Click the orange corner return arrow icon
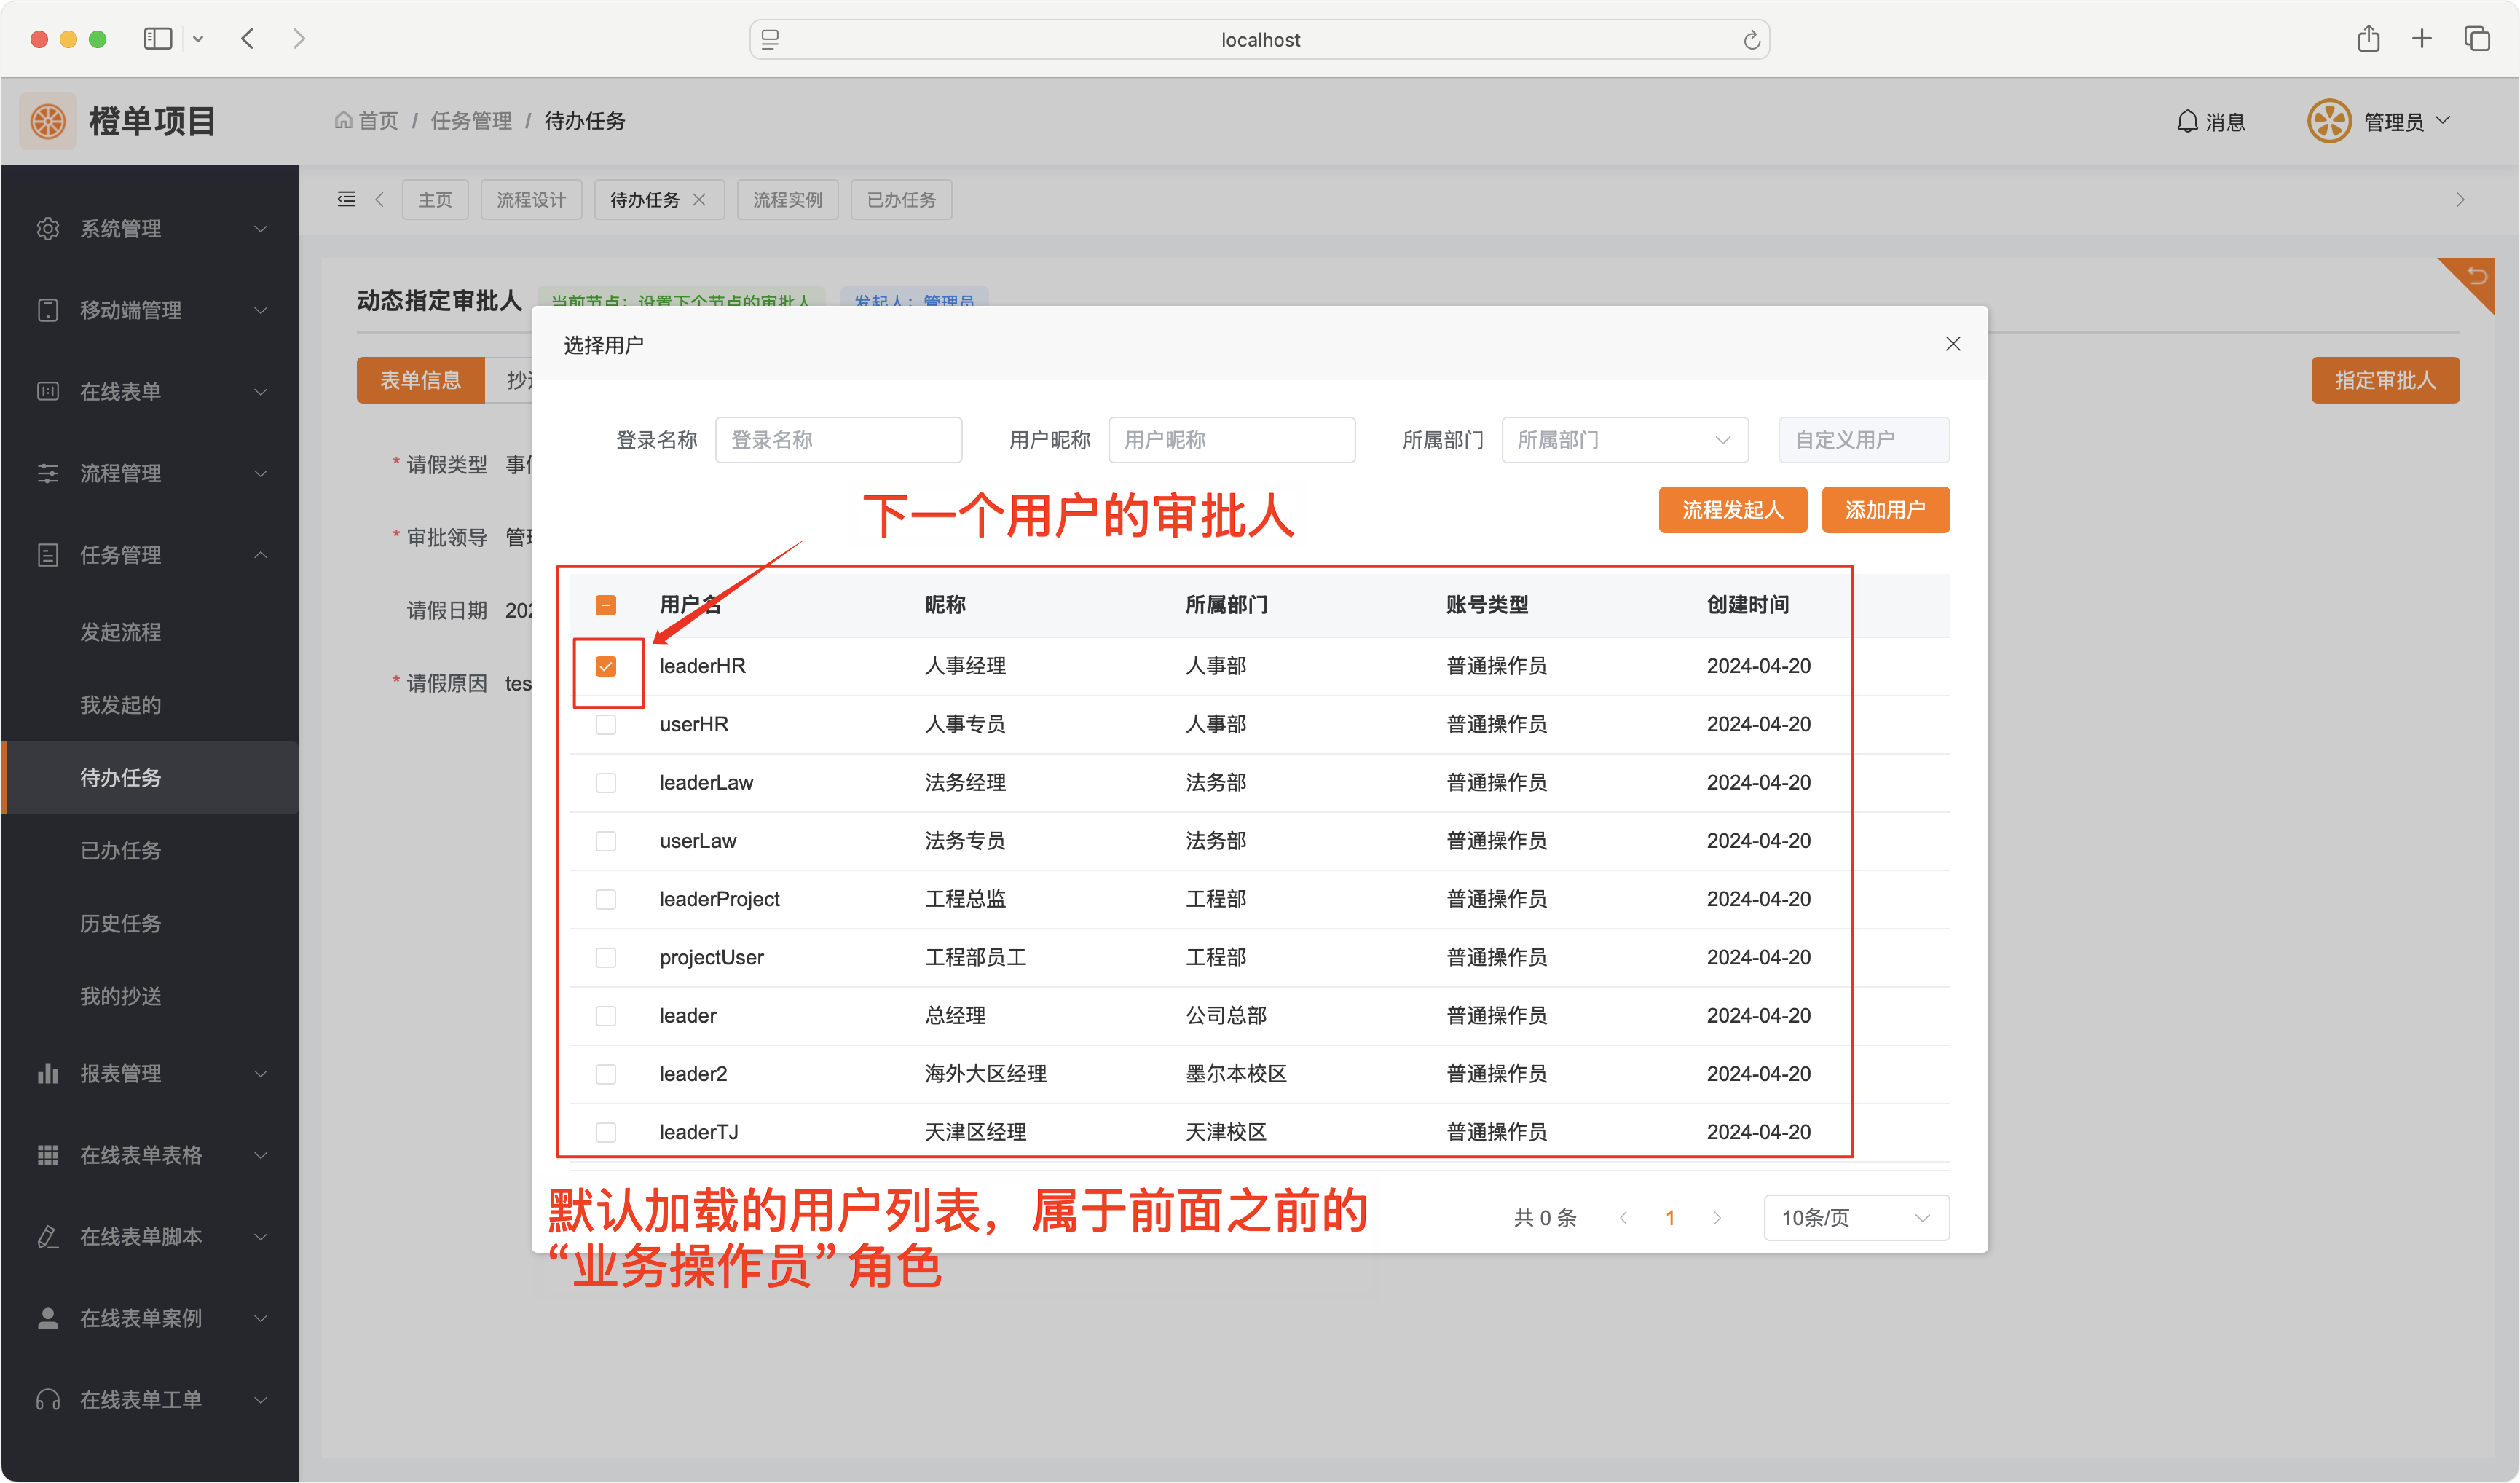This screenshot has width=2520, height=1483. [2476, 277]
